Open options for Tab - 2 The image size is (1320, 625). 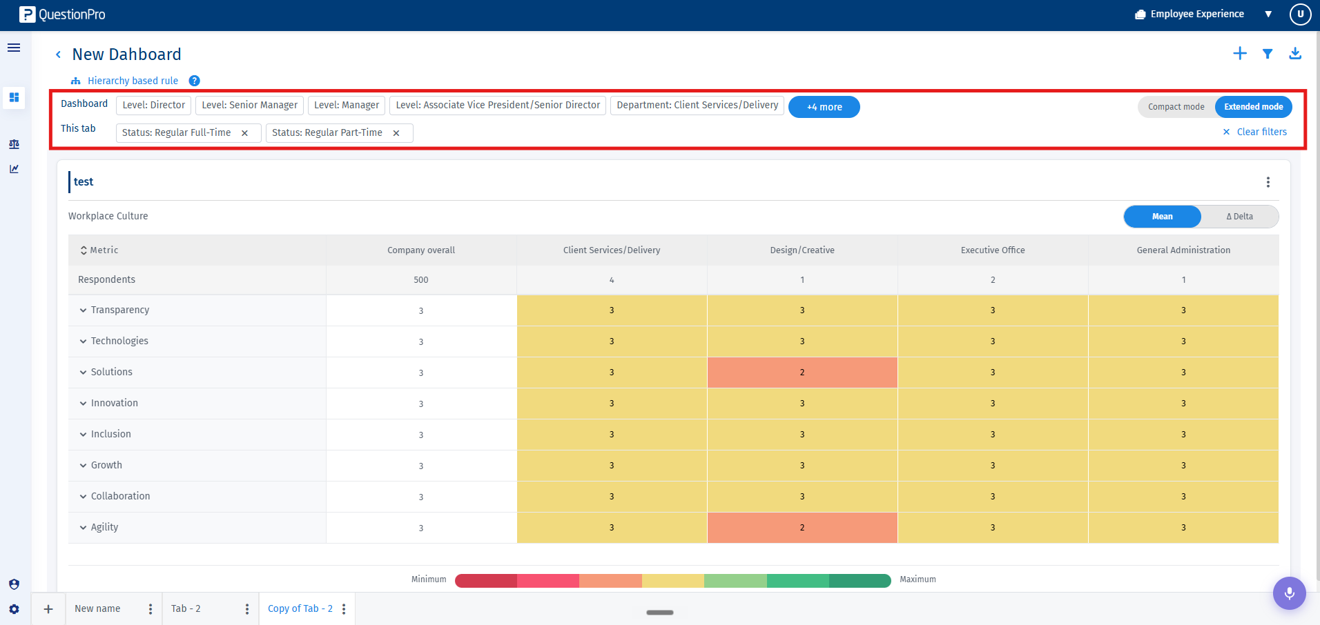(247, 609)
